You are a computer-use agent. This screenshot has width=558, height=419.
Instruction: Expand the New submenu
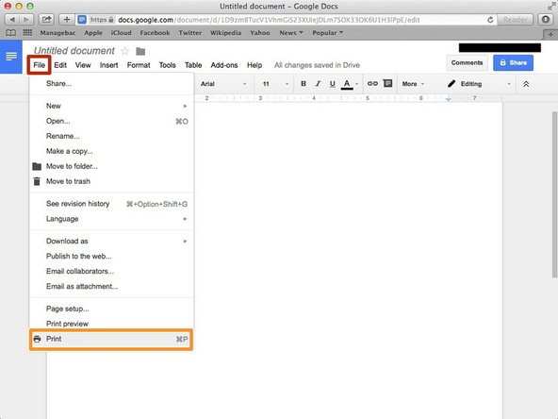click(111, 106)
